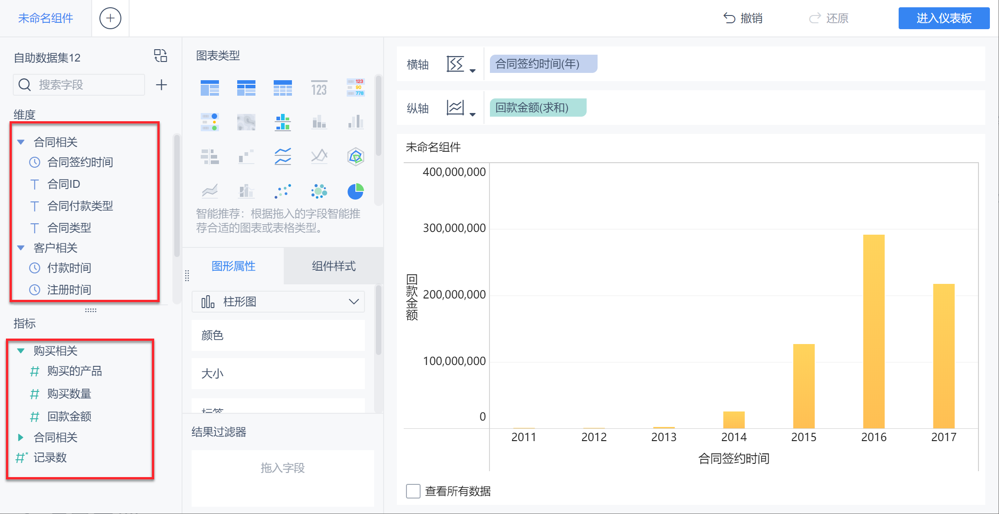Viewport: 999px width, 514px height.
Task: Open the 柱形图 chart type dropdown
Action: point(278,302)
